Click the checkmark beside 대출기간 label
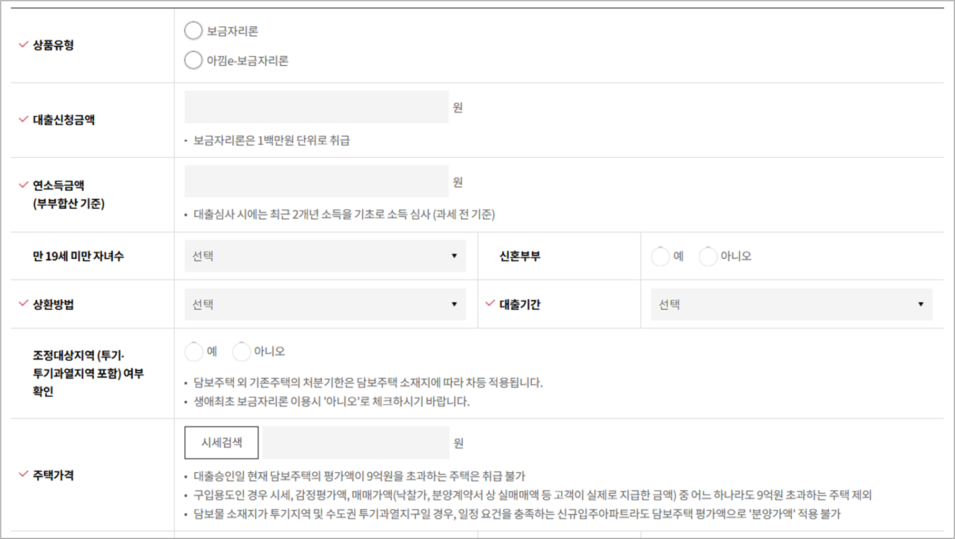The width and height of the screenshot is (955, 539). point(489,303)
